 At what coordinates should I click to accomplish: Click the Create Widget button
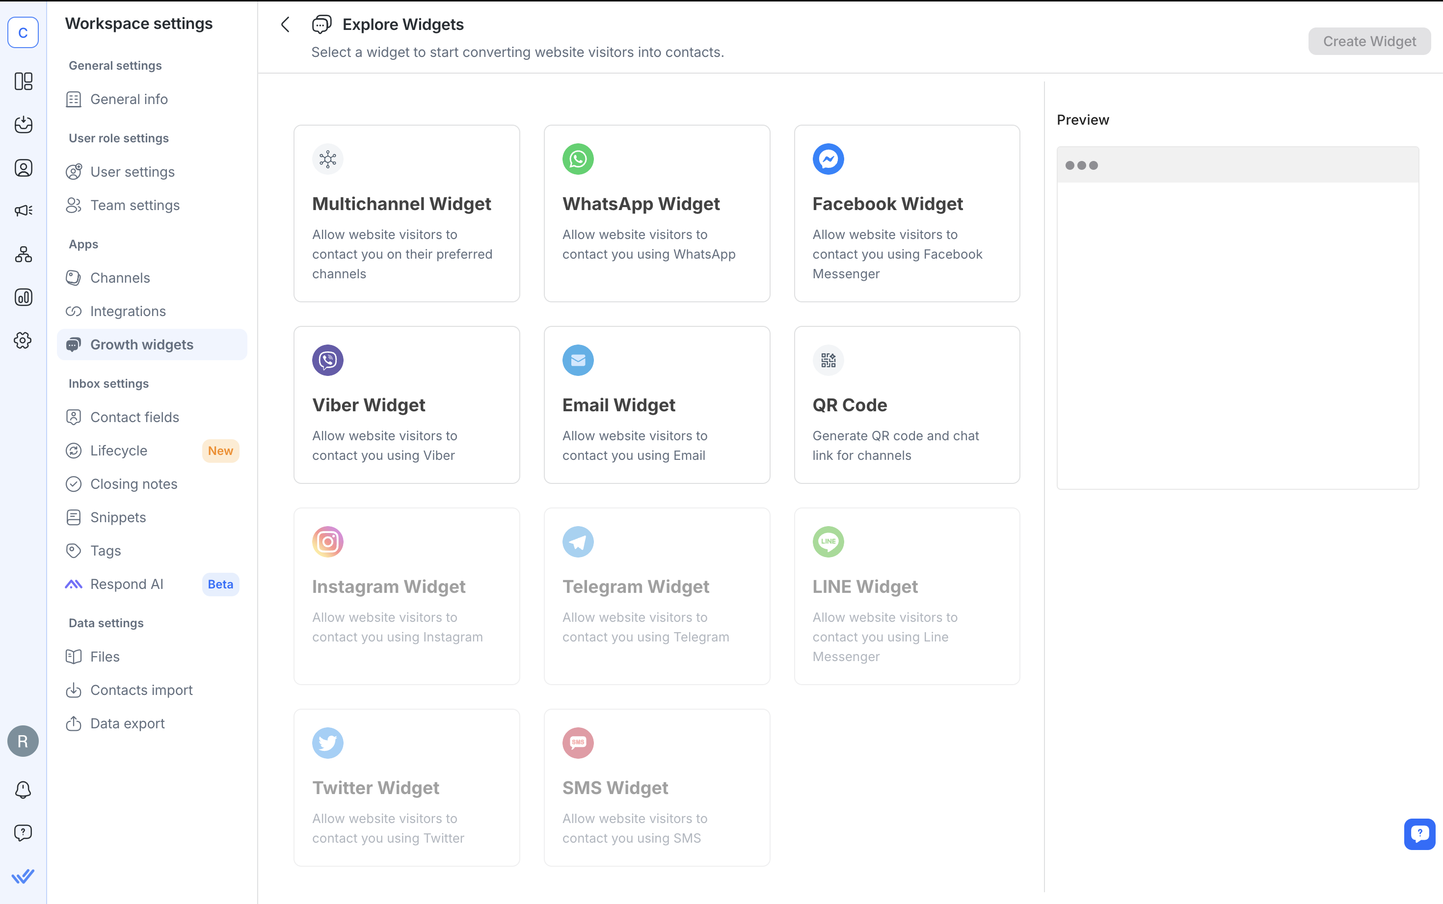(x=1369, y=41)
